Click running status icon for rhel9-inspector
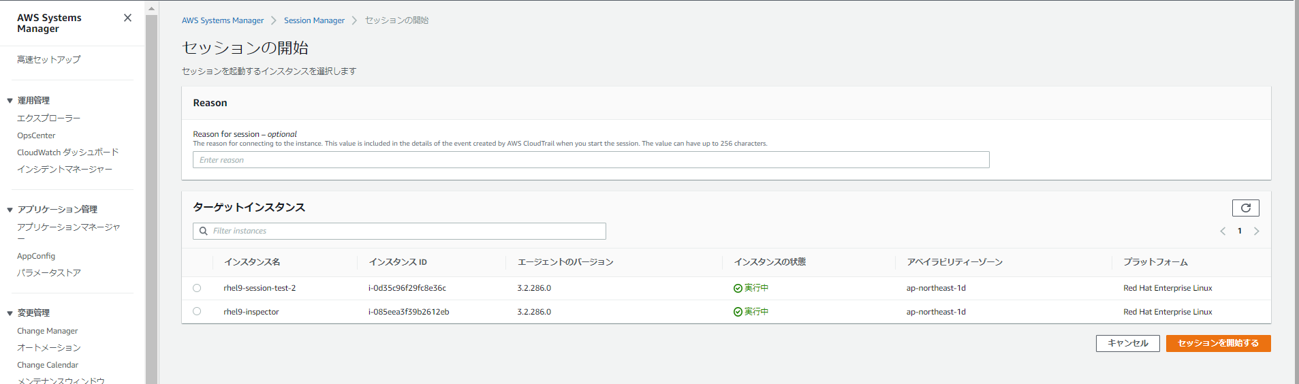This screenshot has width=1299, height=384. click(738, 312)
